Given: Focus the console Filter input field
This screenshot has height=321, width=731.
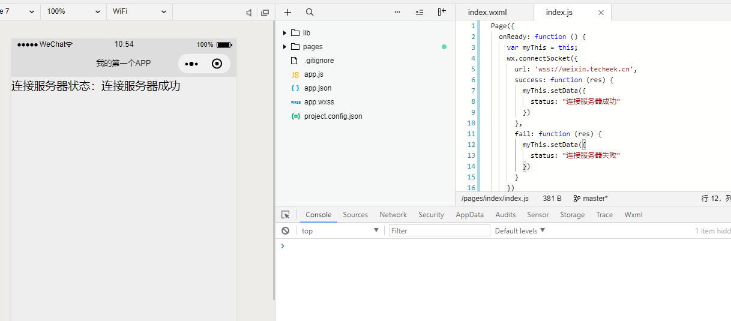Looking at the screenshot, I should pyautogui.click(x=439, y=230).
